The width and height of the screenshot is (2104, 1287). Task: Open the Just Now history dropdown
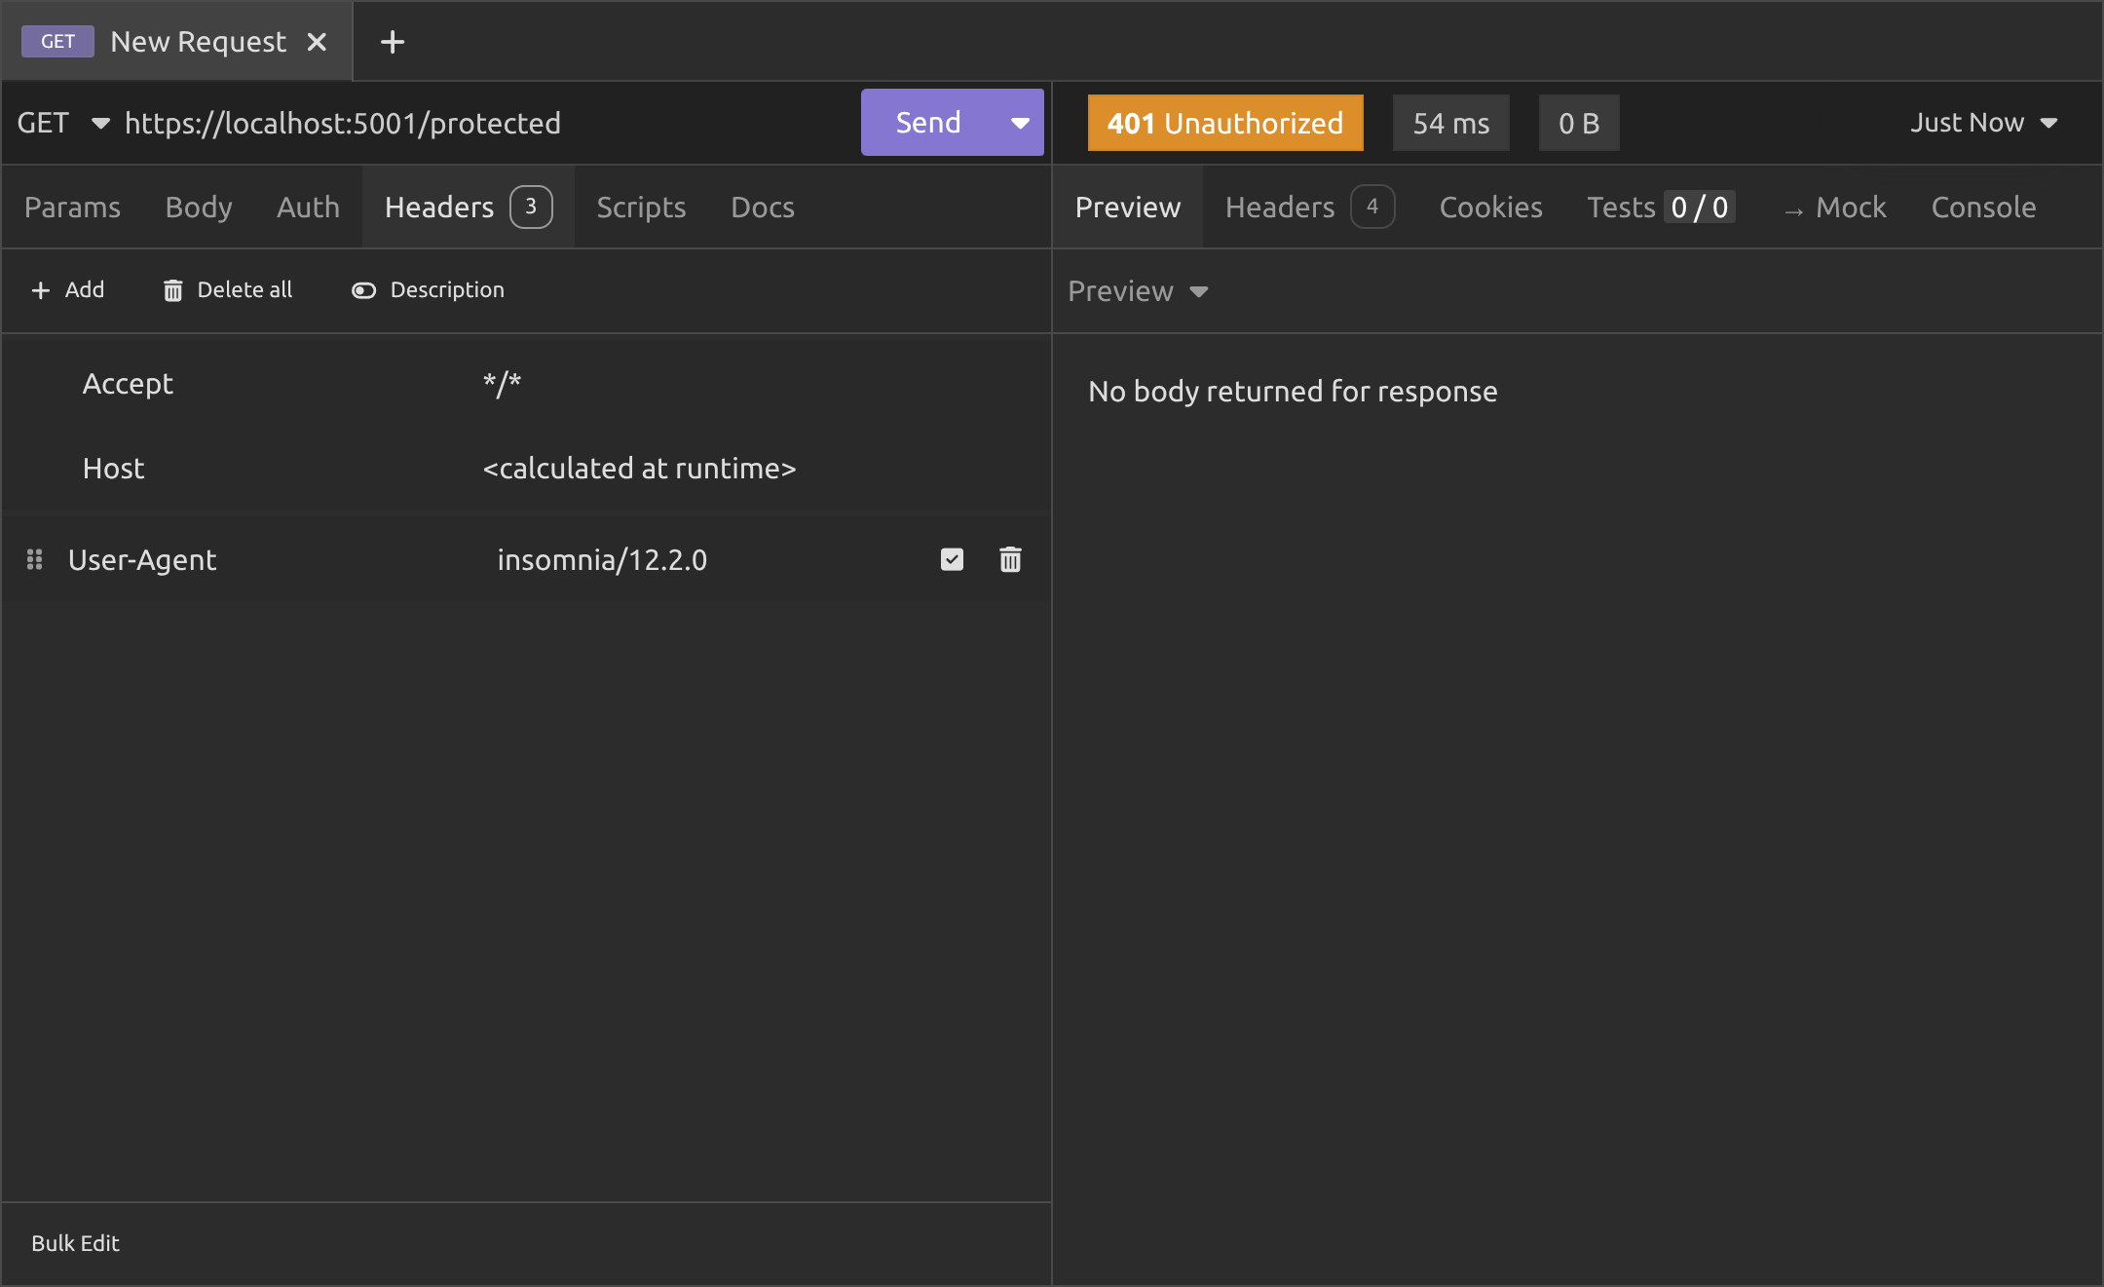pyautogui.click(x=1983, y=123)
